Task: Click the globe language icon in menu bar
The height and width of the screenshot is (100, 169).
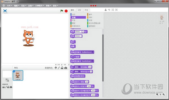Action: (x=4, y=5)
